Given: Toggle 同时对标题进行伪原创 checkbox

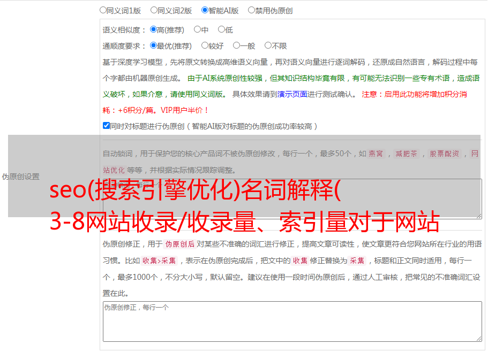Looking at the screenshot, I should [106, 126].
